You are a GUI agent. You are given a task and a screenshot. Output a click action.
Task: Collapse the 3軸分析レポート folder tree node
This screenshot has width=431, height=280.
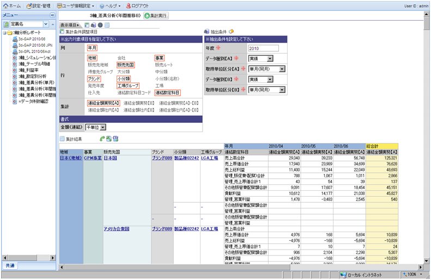point(4,33)
